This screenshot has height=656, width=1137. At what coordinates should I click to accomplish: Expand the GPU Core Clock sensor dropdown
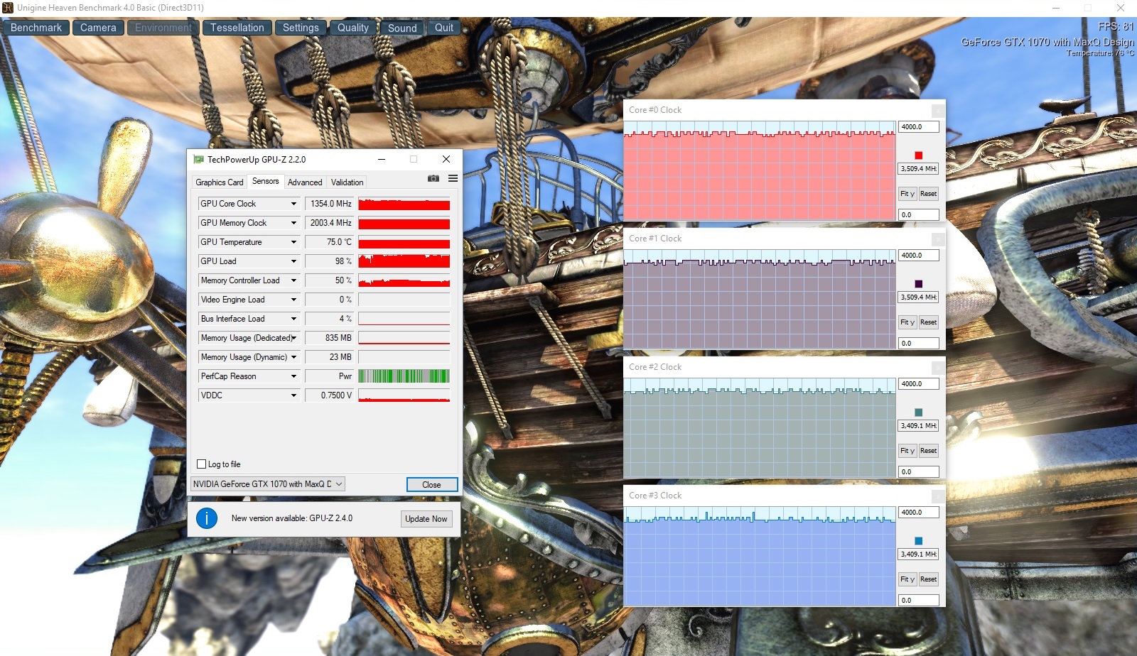(x=293, y=204)
